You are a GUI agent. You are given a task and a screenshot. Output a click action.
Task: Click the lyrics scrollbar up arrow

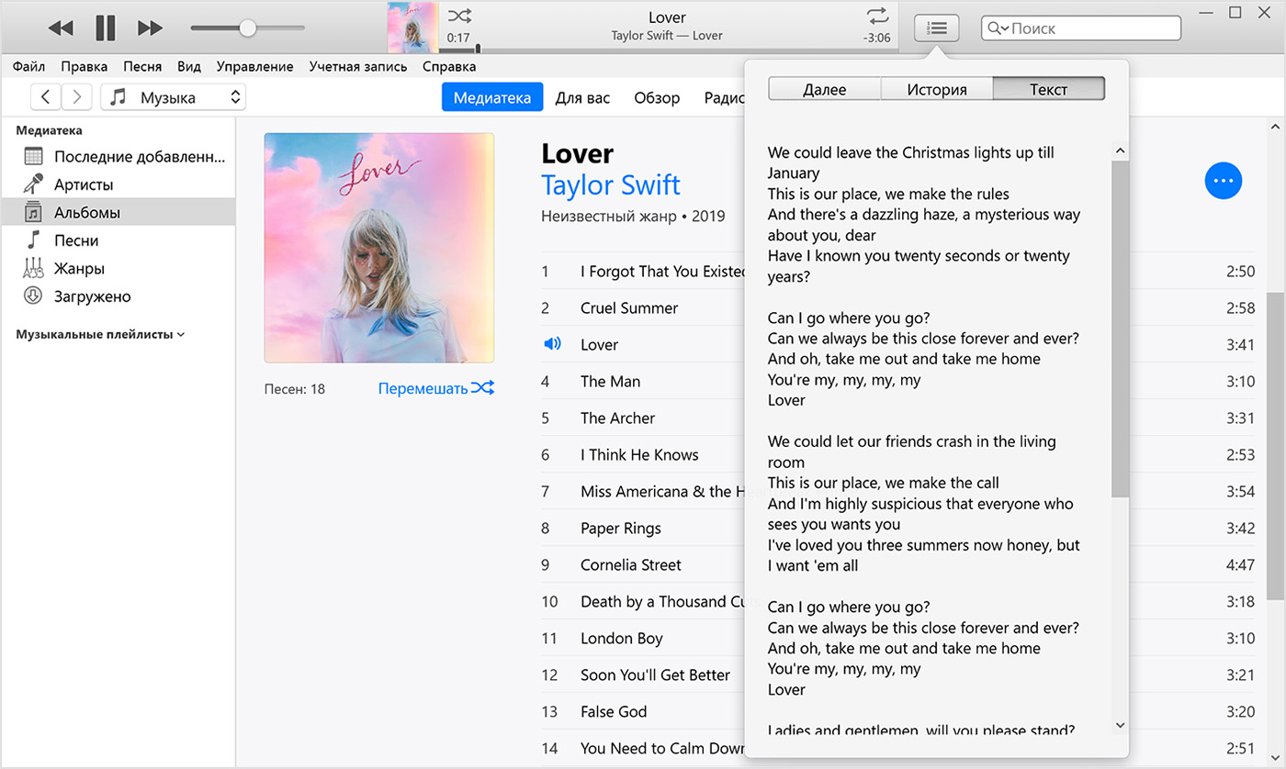pyautogui.click(x=1120, y=151)
